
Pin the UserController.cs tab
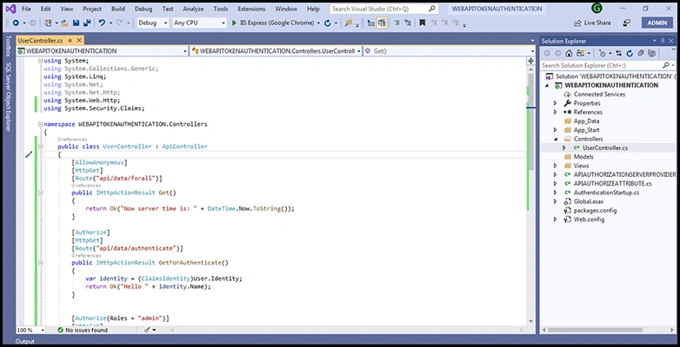coord(70,40)
